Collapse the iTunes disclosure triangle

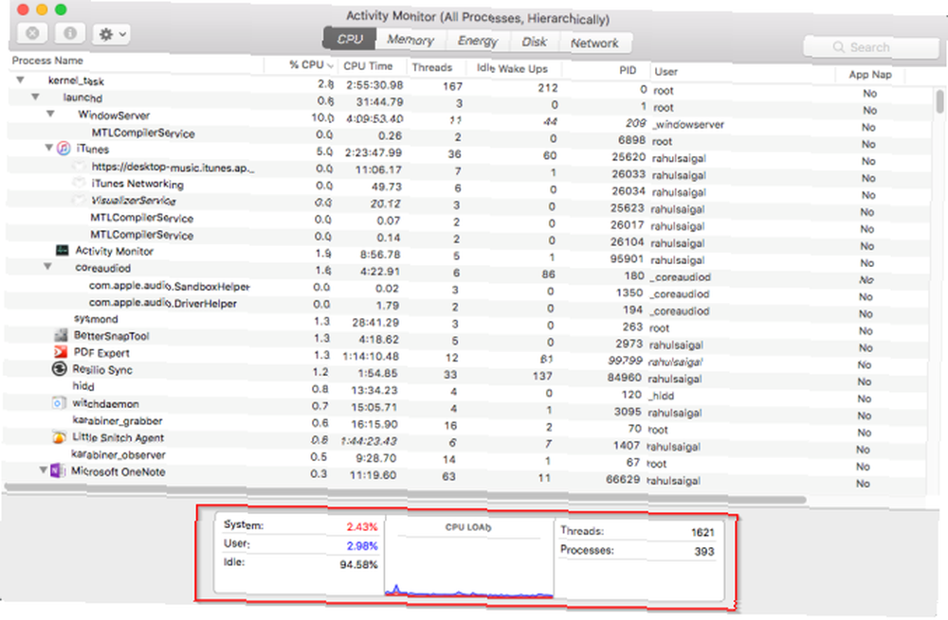[49, 148]
